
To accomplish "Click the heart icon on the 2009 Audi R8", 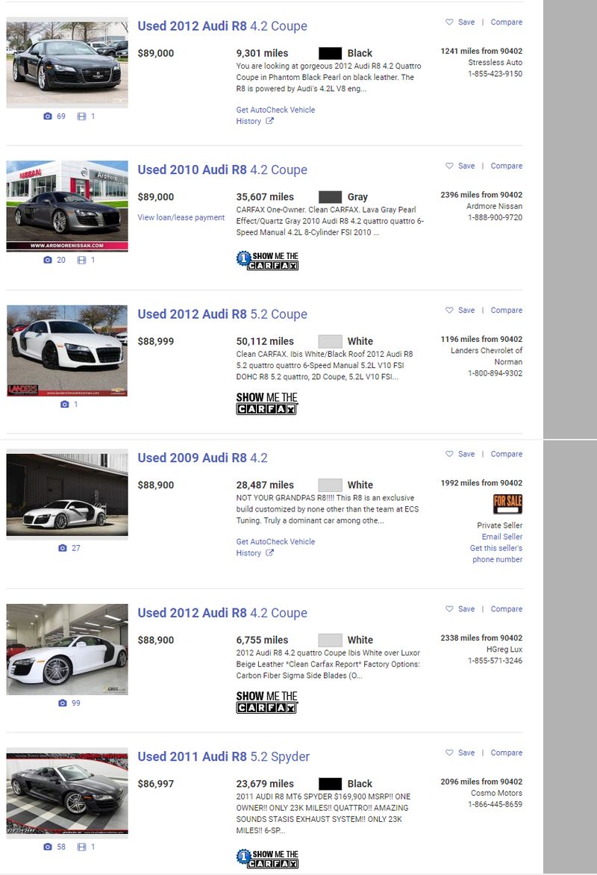I will click(x=449, y=454).
